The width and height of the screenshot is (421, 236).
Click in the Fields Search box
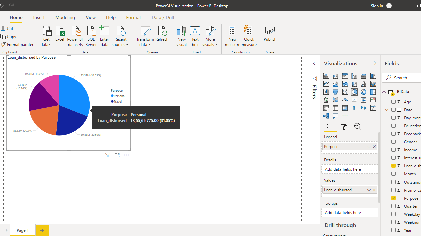click(402, 78)
